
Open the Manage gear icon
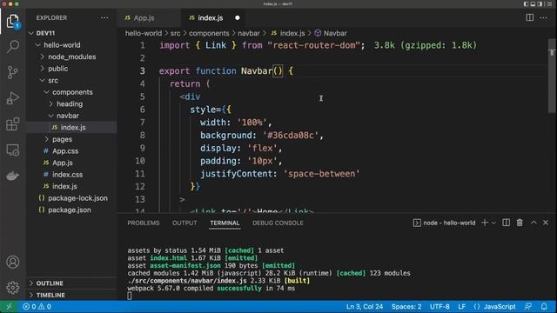point(13,288)
